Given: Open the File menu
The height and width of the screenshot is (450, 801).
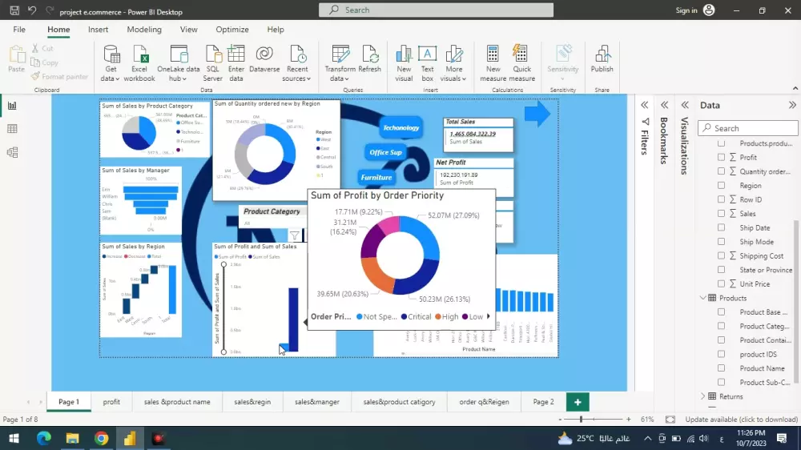Looking at the screenshot, I should [x=19, y=30].
